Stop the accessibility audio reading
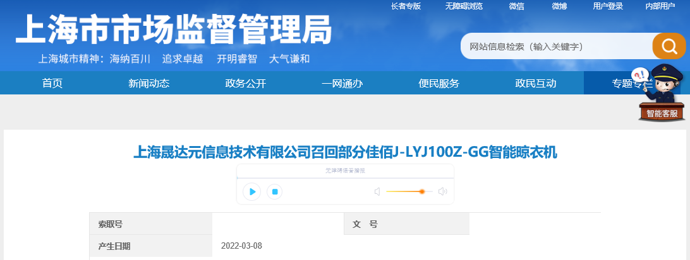Image resolution: width=690 pixels, height=260 pixels. click(275, 191)
